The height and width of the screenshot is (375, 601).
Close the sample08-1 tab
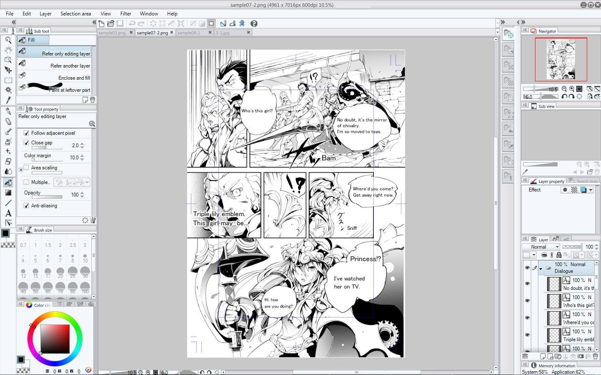210,33
